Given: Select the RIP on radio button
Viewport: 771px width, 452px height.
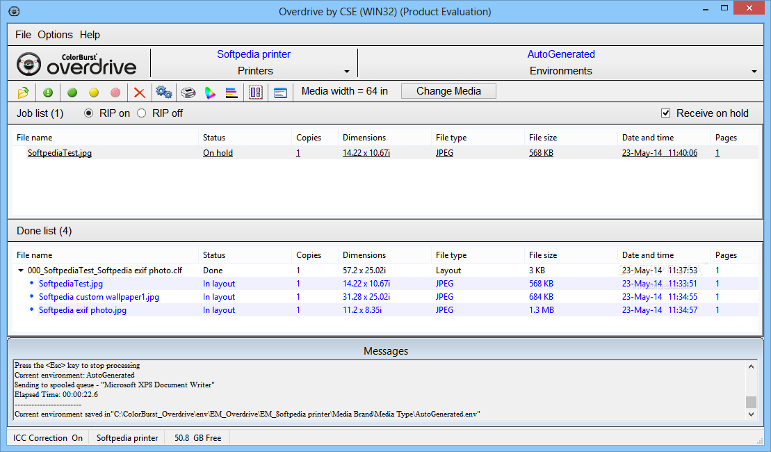Looking at the screenshot, I should (x=88, y=113).
